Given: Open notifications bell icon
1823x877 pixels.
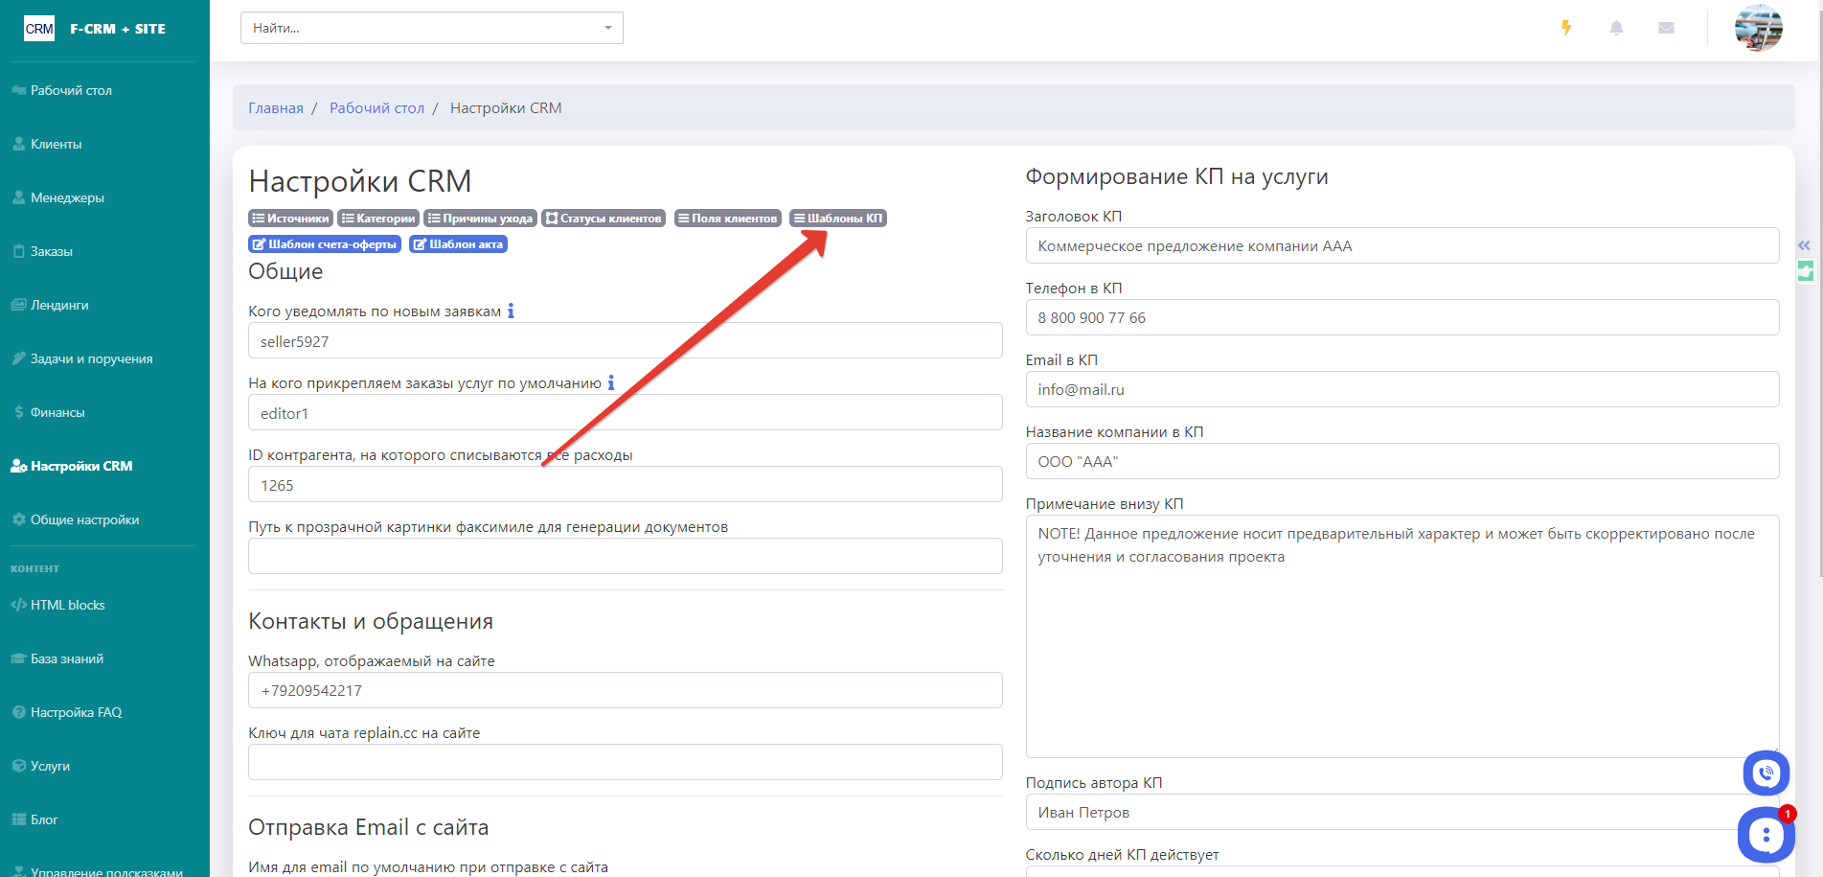Looking at the screenshot, I should 1616,28.
